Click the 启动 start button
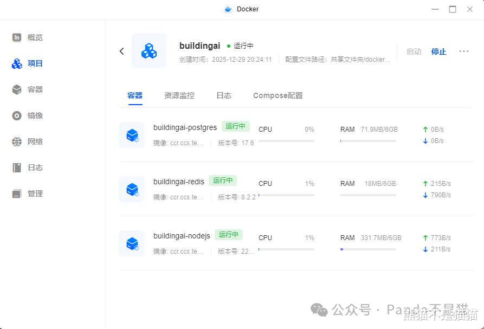The height and width of the screenshot is (329, 484). pyautogui.click(x=414, y=51)
